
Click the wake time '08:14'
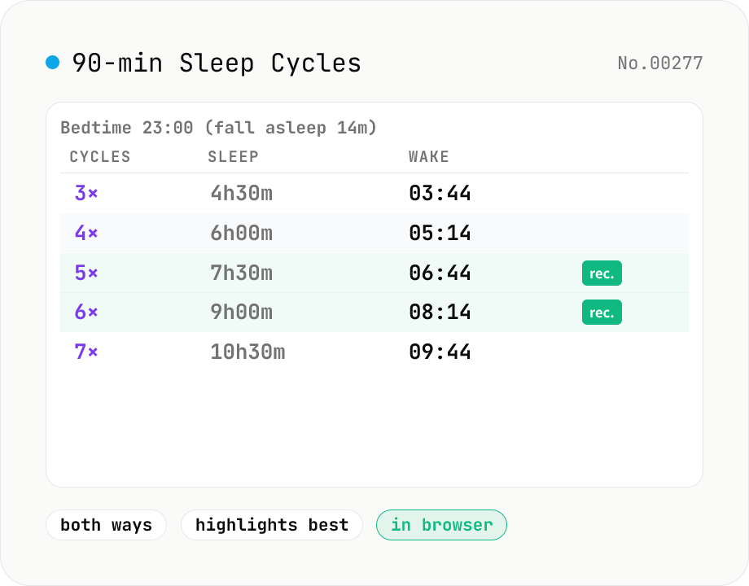click(440, 312)
